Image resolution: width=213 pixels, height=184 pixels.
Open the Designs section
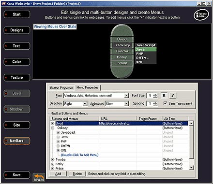[17, 30]
